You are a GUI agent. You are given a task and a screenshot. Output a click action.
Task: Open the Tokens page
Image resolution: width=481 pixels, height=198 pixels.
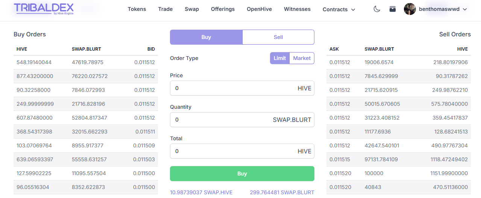click(137, 9)
